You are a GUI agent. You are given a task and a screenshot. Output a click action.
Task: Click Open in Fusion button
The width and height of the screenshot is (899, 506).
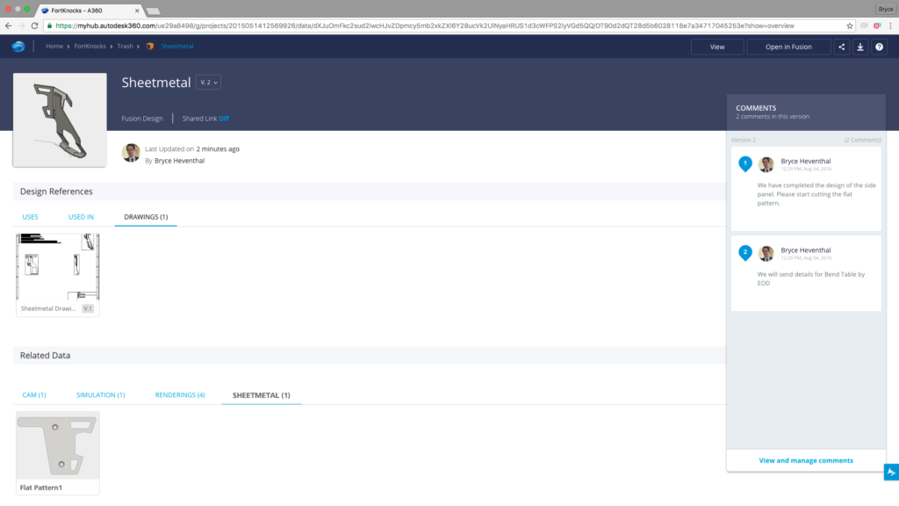click(x=788, y=47)
